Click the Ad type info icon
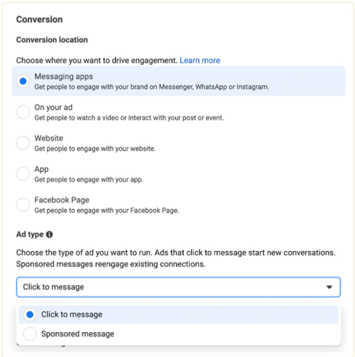Image resolution: width=355 pixels, height=357 pixels. click(x=50, y=235)
